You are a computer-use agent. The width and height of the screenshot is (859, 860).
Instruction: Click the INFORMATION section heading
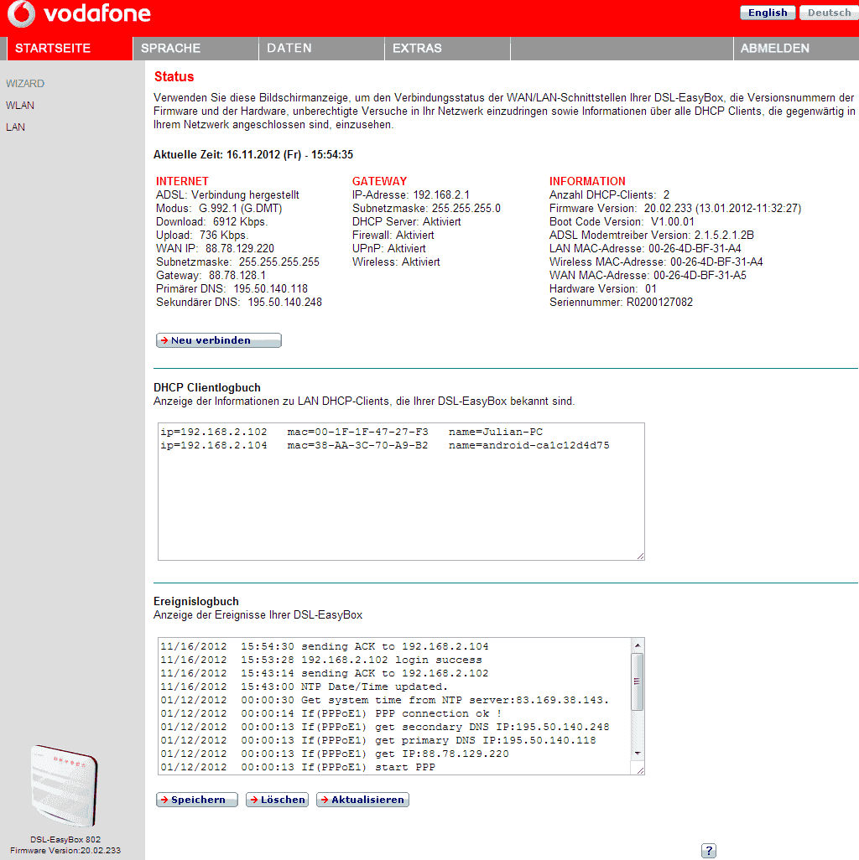pos(587,181)
